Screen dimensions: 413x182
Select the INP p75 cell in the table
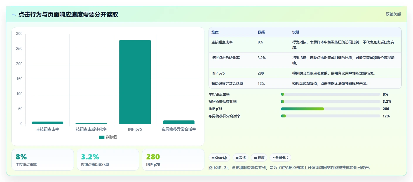click(218, 73)
